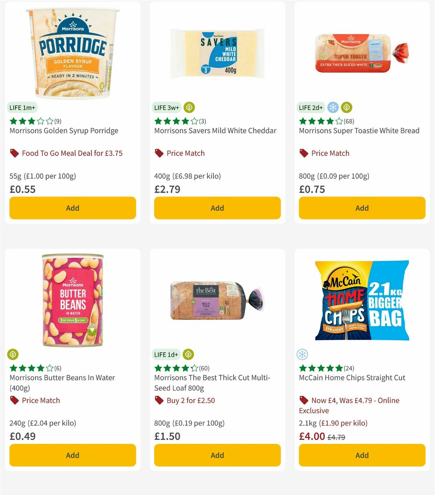The height and width of the screenshot is (495, 435).
Task: Click the red tag icon next to Food To Go Meal Deal
Action: (14, 153)
